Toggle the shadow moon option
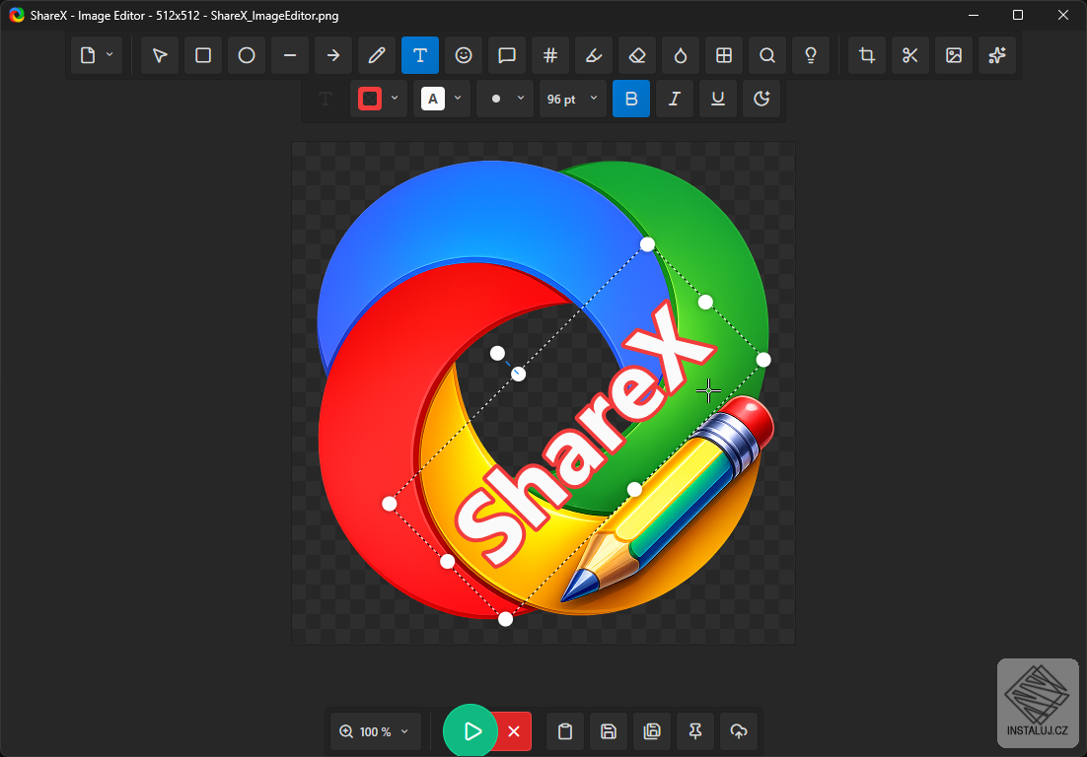The width and height of the screenshot is (1087, 757). point(761,99)
